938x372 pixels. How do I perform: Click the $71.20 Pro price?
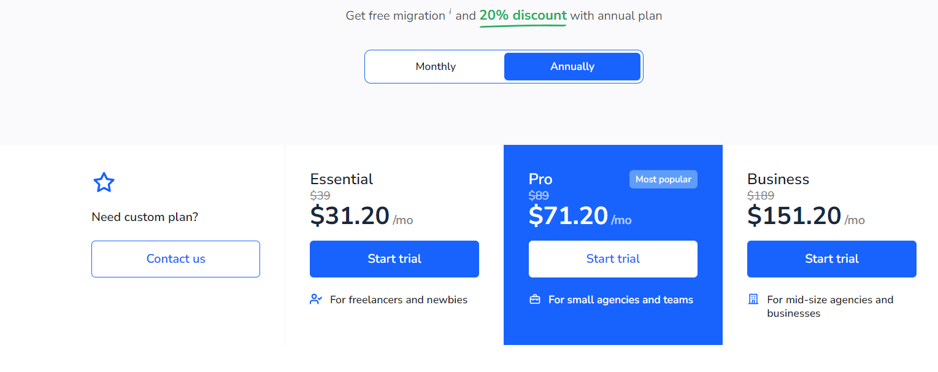(568, 216)
